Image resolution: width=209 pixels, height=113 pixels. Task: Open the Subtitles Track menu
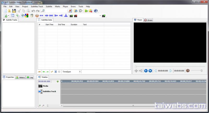pos(37,6)
